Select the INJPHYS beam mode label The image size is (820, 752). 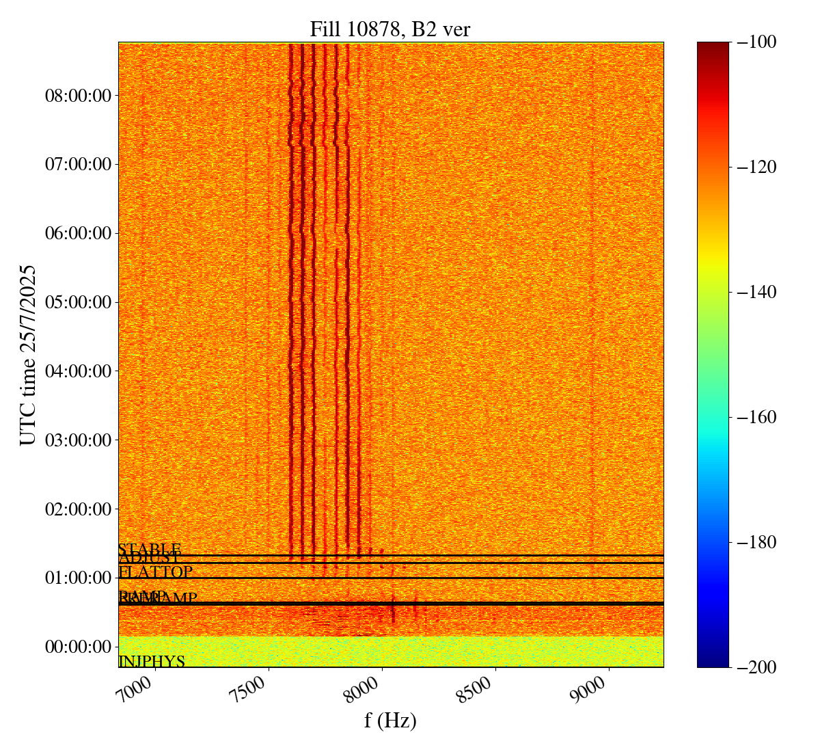tap(152, 662)
